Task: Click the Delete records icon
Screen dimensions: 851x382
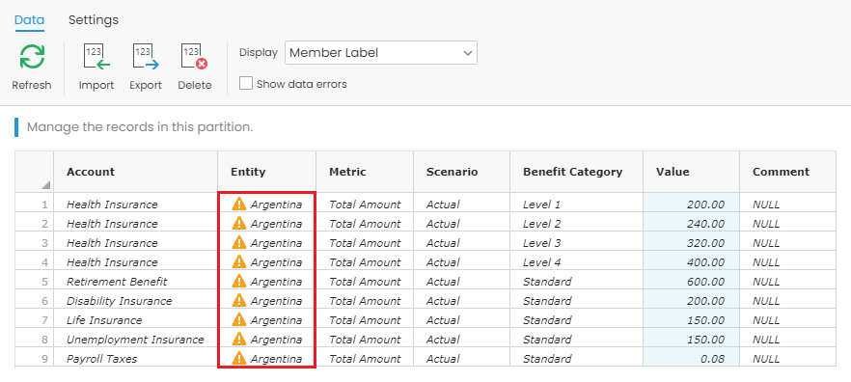Action: coord(194,57)
